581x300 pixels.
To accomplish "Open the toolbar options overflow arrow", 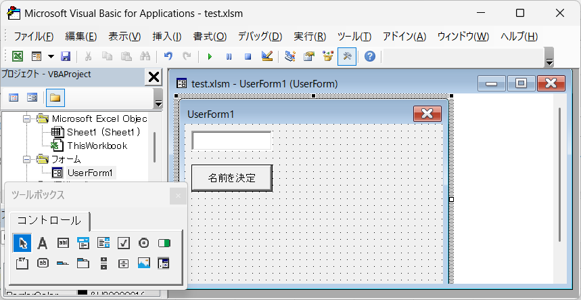I will point(549,58).
